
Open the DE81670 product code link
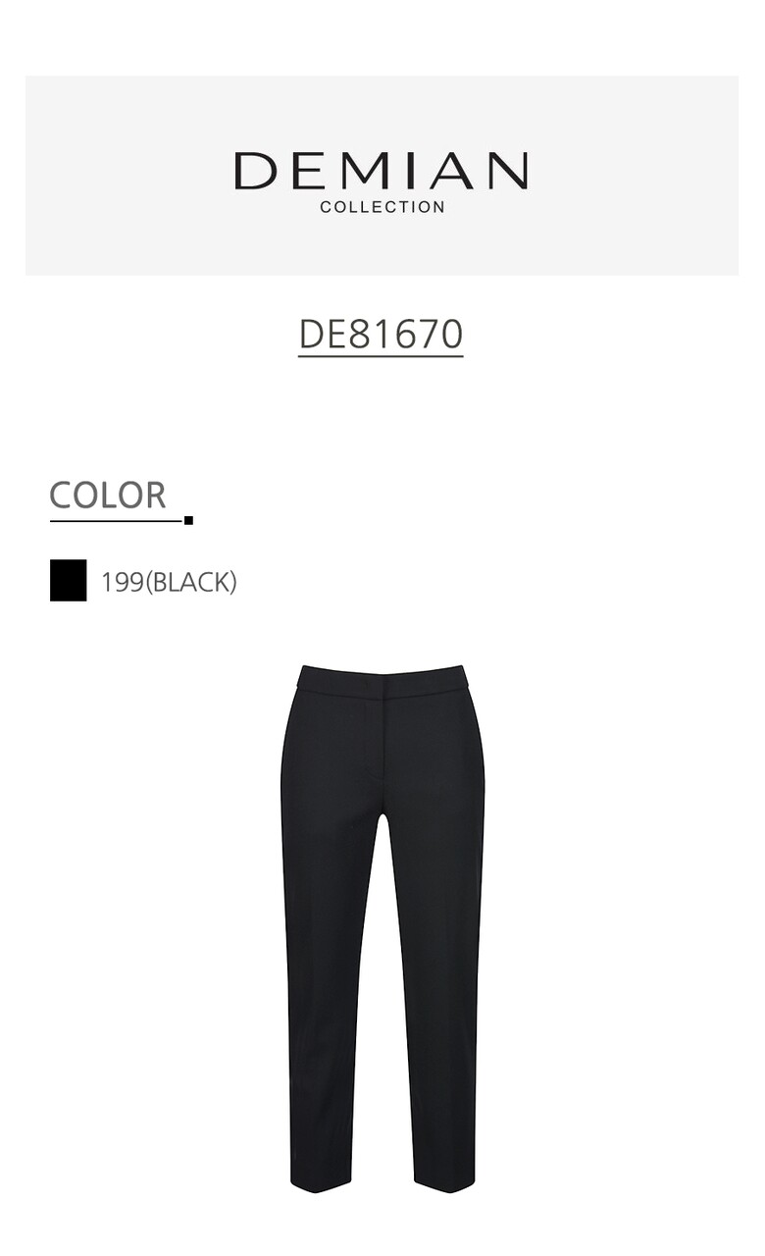point(381,335)
